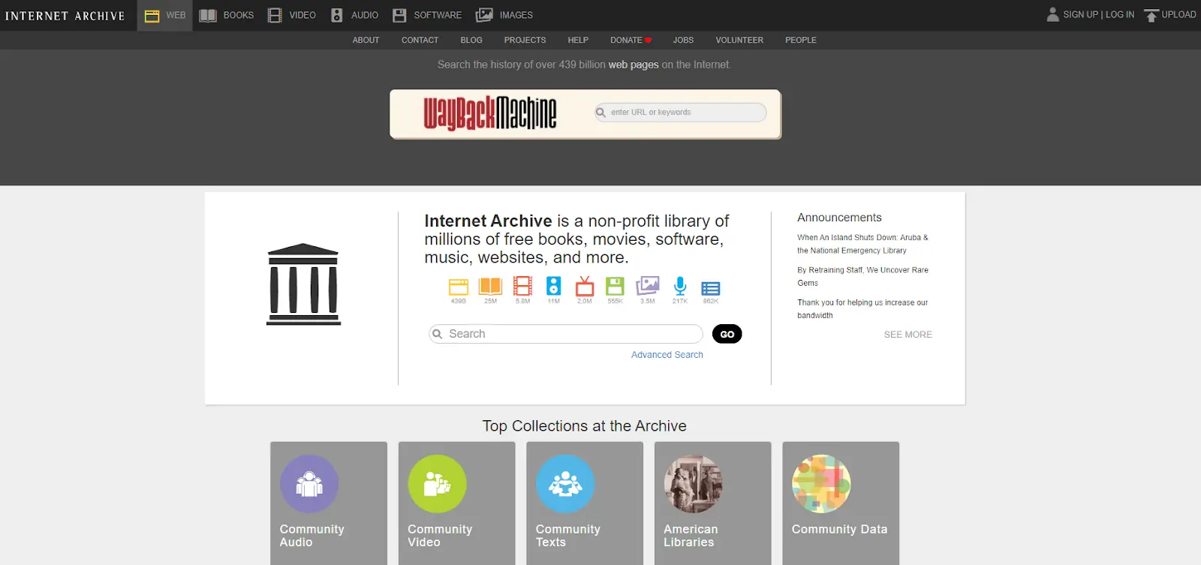Select the green software floppy icon labeled 555K

[616, 286]
